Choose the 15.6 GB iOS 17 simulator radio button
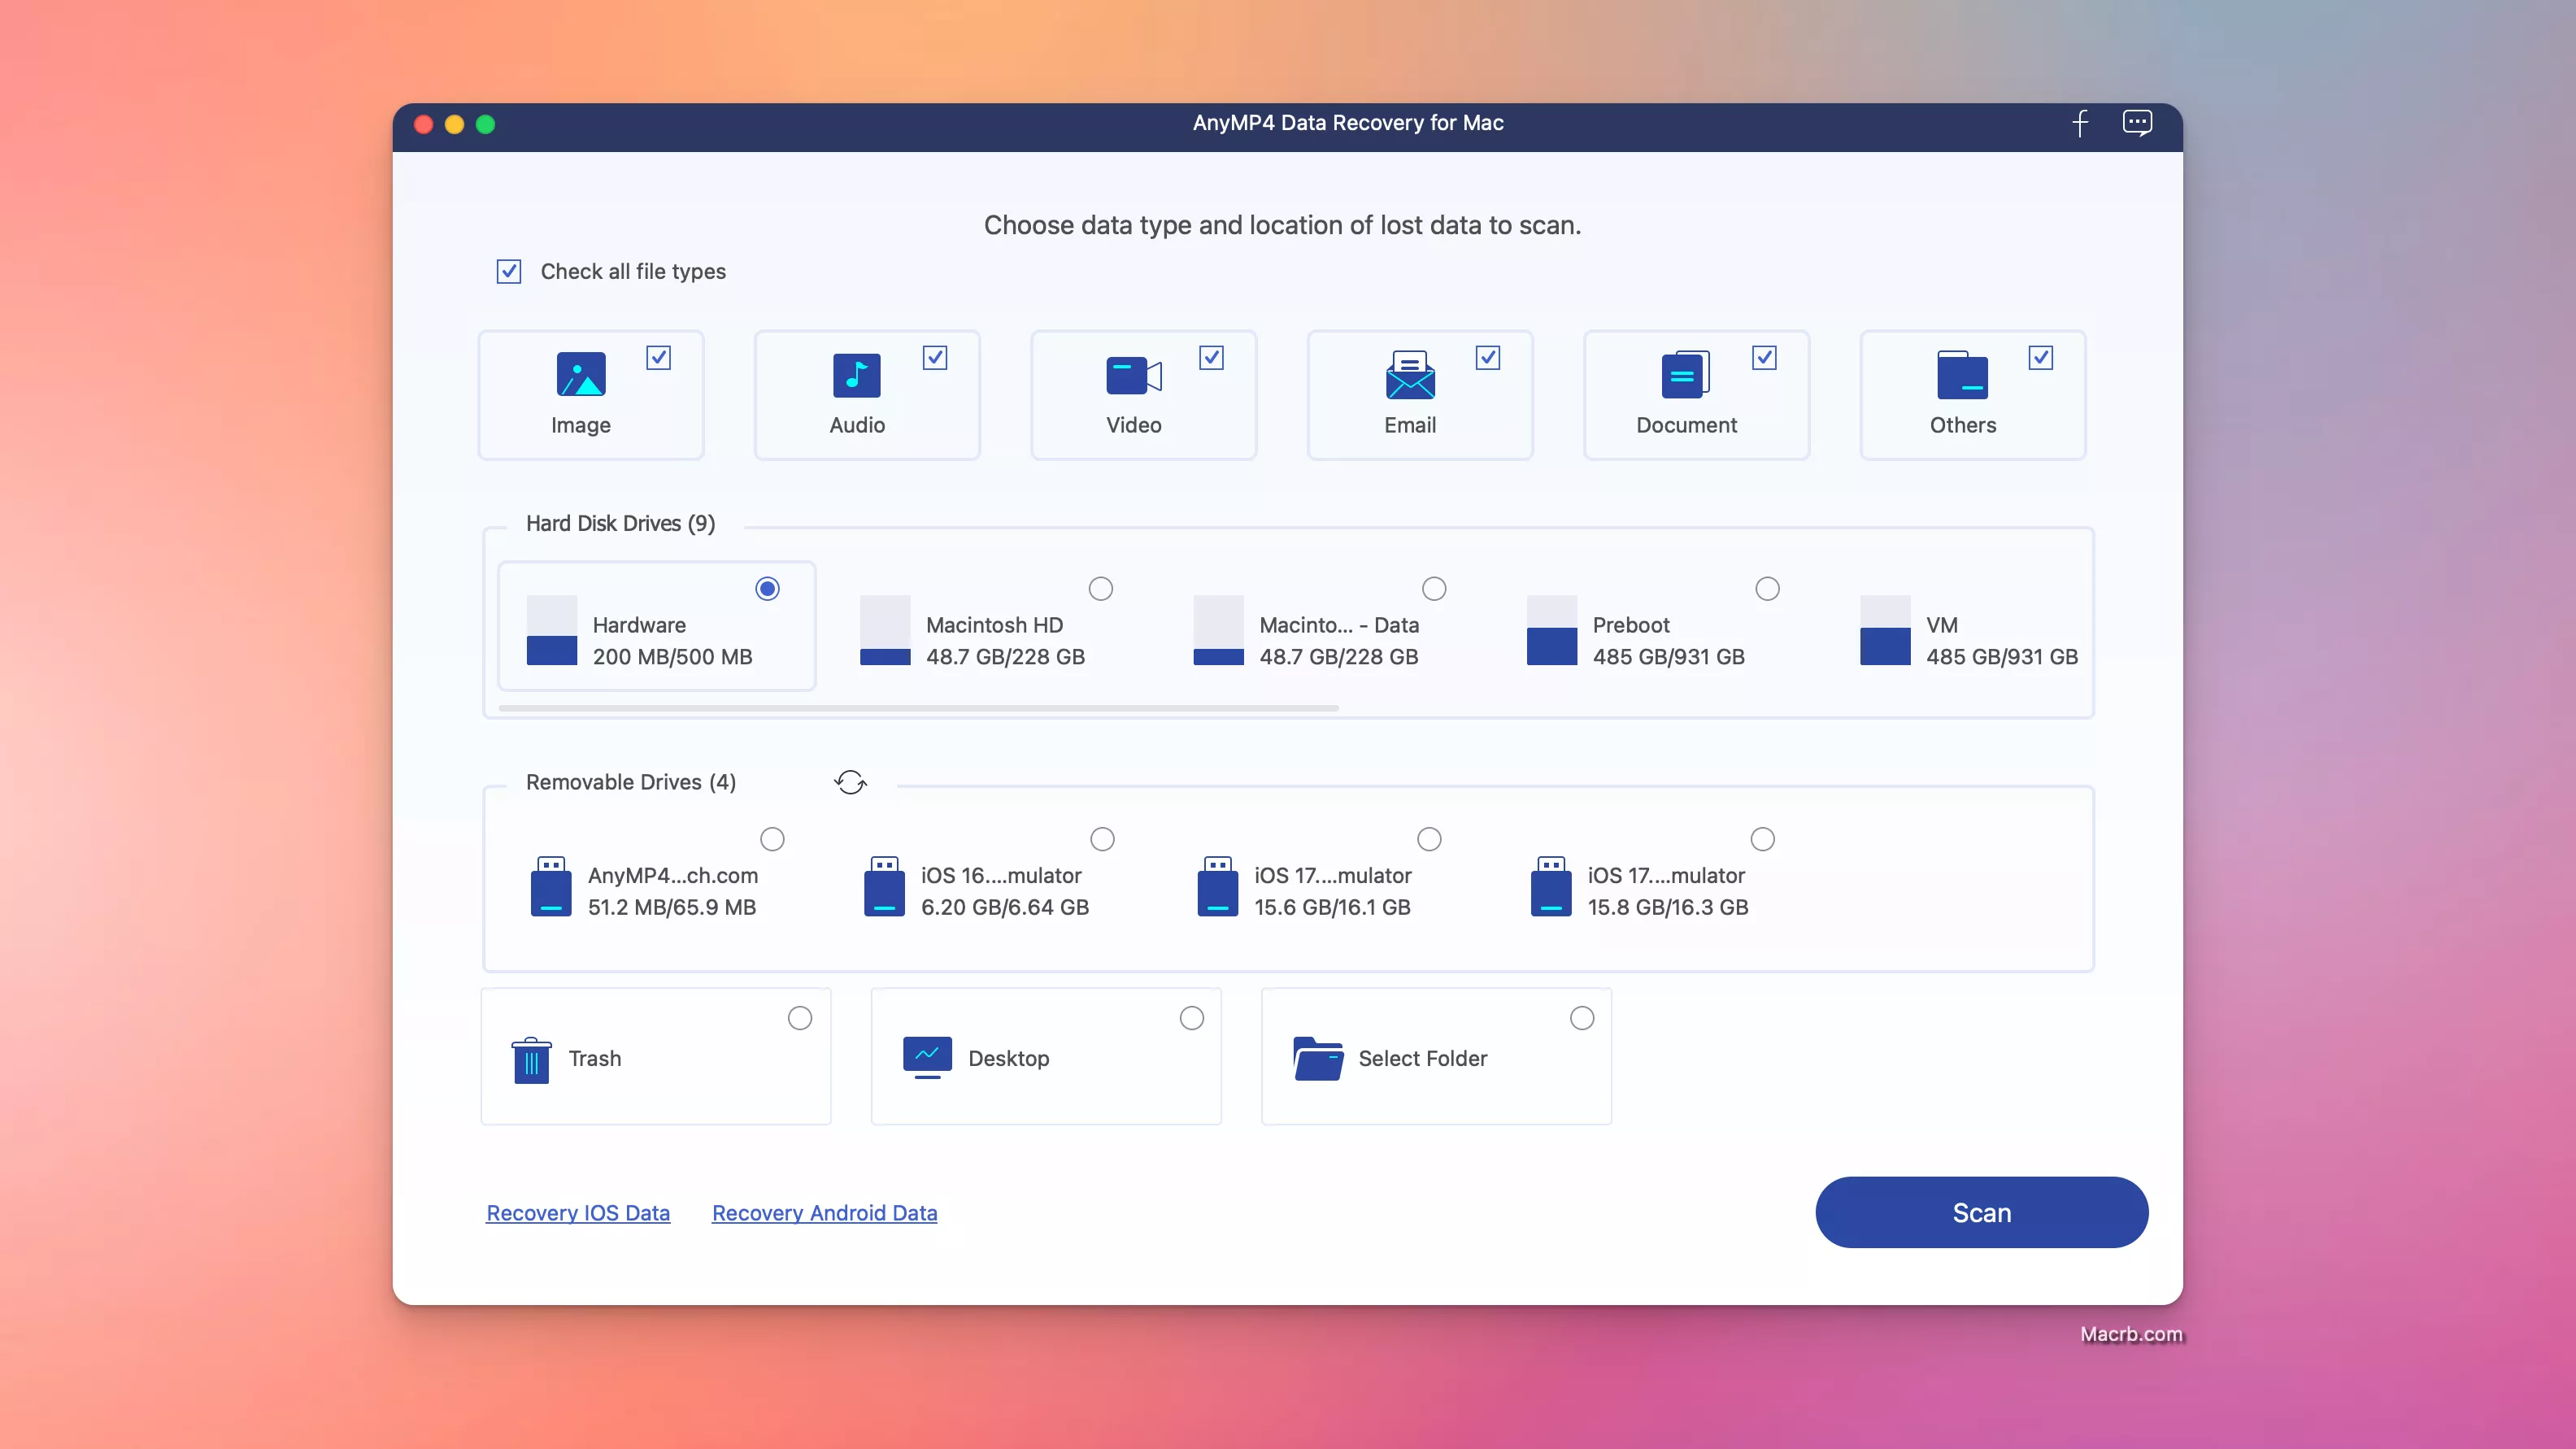This screenshot has width=2576, height=1449. [1429, 839]
